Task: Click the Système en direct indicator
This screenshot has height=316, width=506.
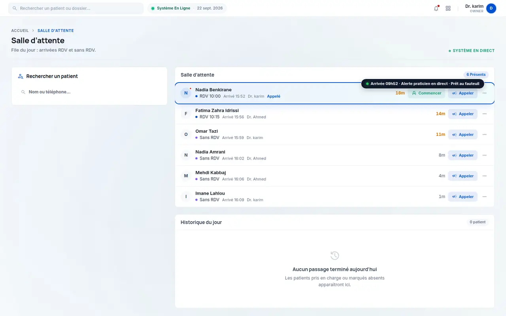Action: point(472,51)
